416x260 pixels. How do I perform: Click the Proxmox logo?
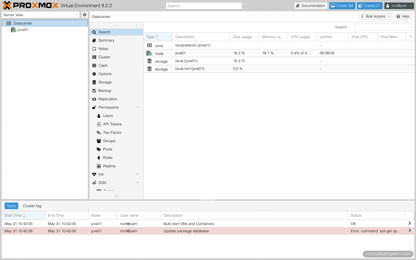(30, 5)
